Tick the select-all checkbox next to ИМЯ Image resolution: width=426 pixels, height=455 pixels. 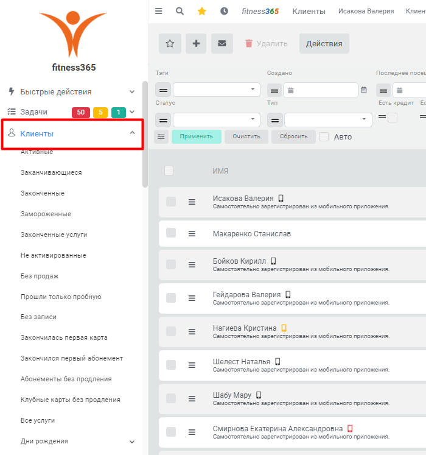coord(169,171)
